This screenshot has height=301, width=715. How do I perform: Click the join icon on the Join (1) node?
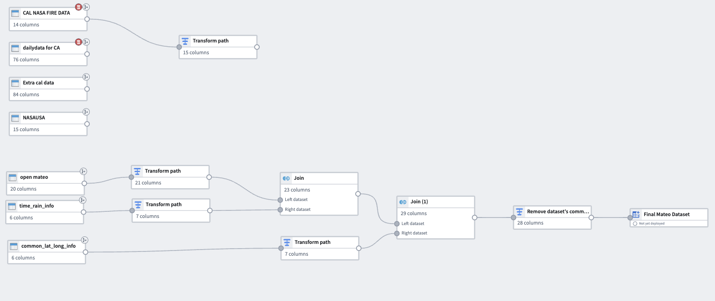[x=403, y=202]
